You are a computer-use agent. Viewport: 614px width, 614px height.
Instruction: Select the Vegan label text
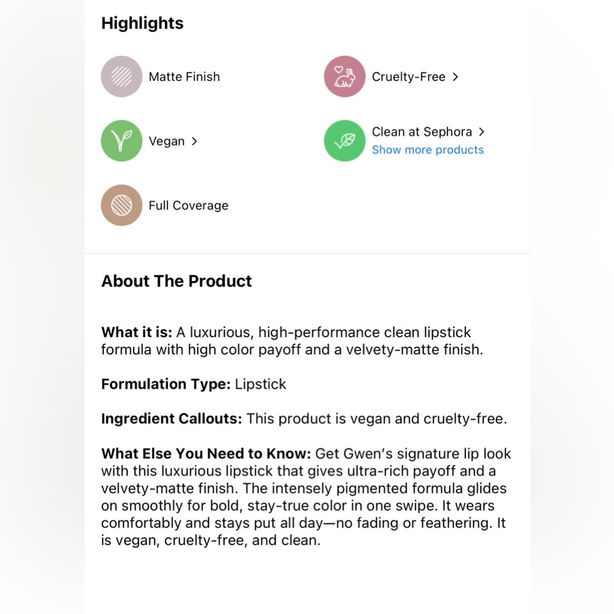[166, 141]
